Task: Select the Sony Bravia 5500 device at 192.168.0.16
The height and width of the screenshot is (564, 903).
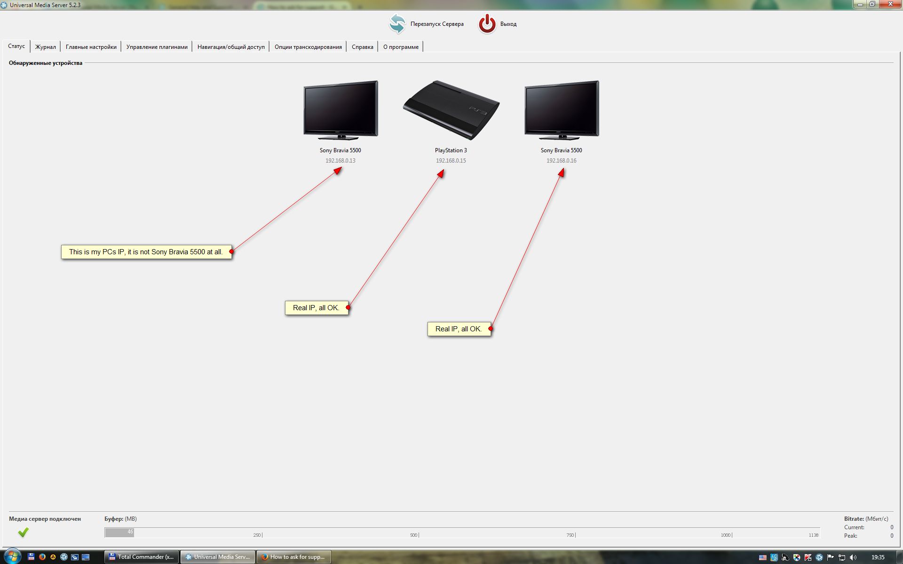Action: (562, 110)
